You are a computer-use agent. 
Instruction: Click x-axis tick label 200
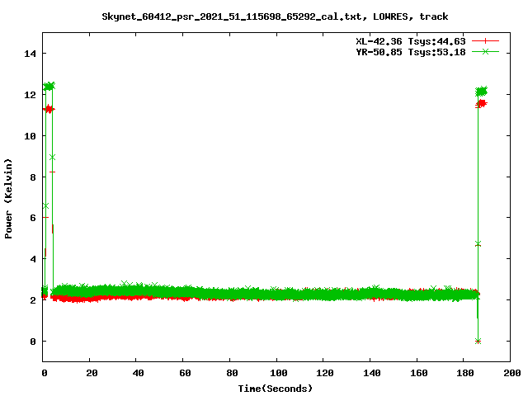point(512,373)
